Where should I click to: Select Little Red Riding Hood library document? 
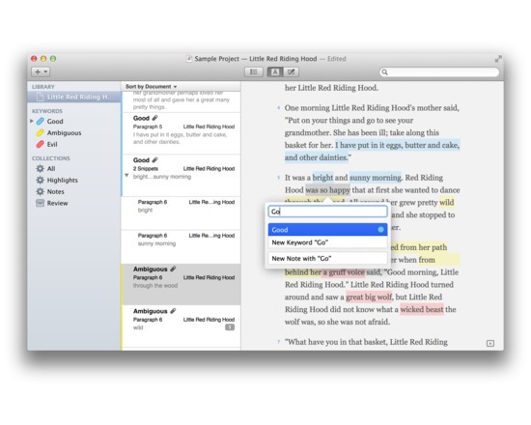click(x=74, y=98)
